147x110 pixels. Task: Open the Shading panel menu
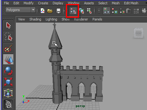pyautogui.click(x=35, y=19)
